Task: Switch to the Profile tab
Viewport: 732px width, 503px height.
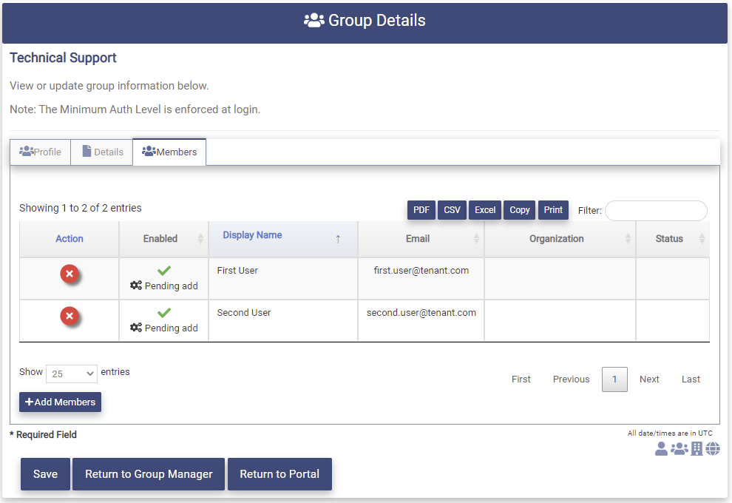Action: point(41,152)
